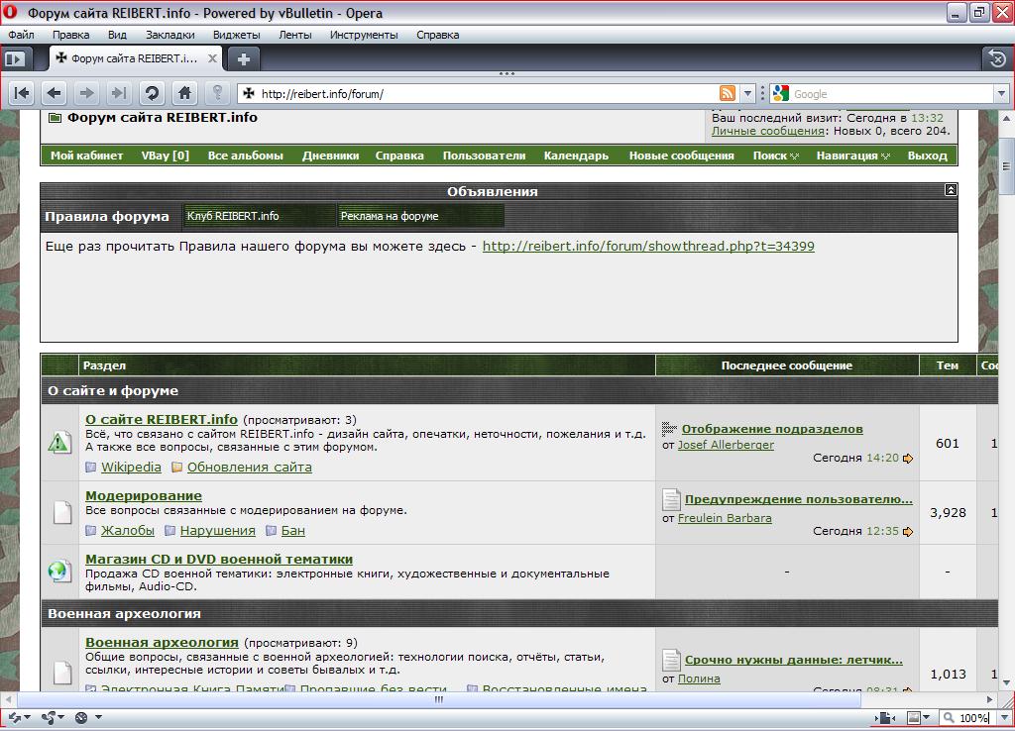This screenshot has height=731, width=1015.
Task: Focus the Google search input field
Action: click(892, 94)
